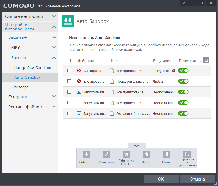Expand the Рейтинг файлов chevron
This screenshot has width=218, height=186.
pos(54,107)
